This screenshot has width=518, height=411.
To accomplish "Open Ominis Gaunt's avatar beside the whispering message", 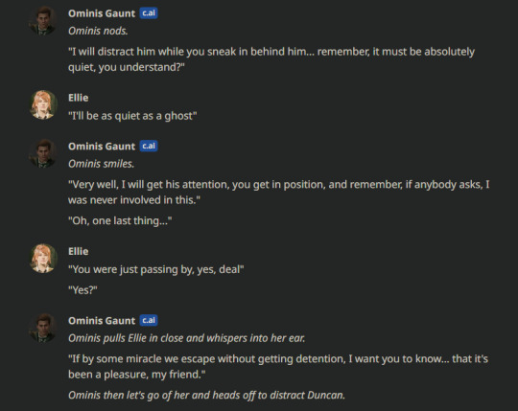I will tap(43, 328).
